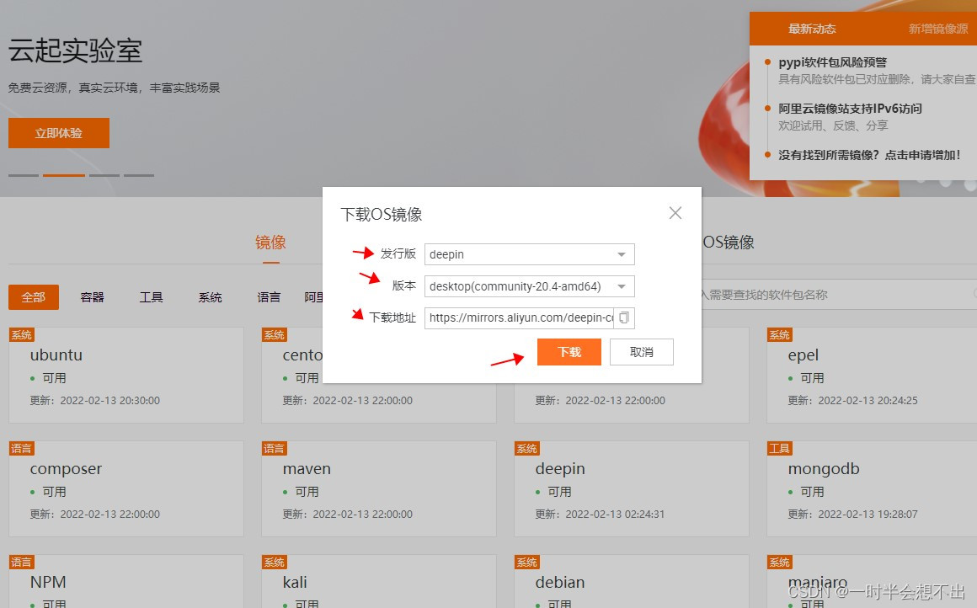
Task: Open the NPM mirror card
Action: coord(125,582)
